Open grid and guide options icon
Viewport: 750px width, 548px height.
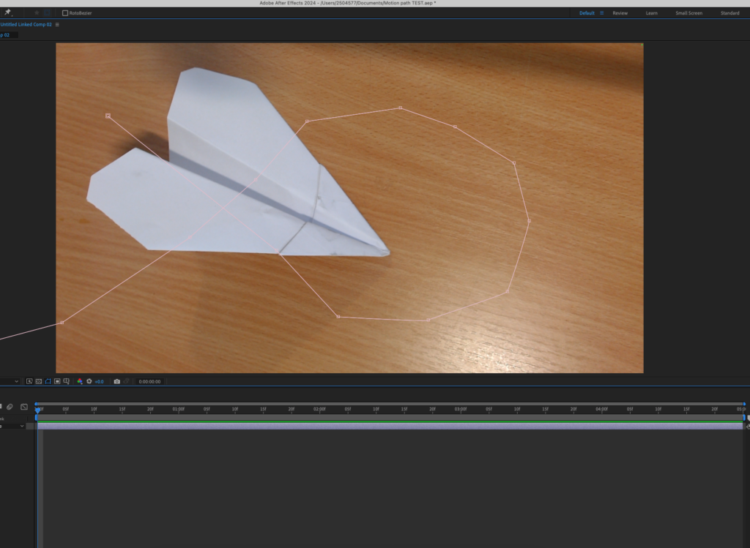(x=67, y=381)
